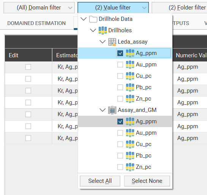Enable Zn_pc checkbox under Leda_assay
Screen dimensions: 207x195
pyautogui.click(x=120, y=99)
